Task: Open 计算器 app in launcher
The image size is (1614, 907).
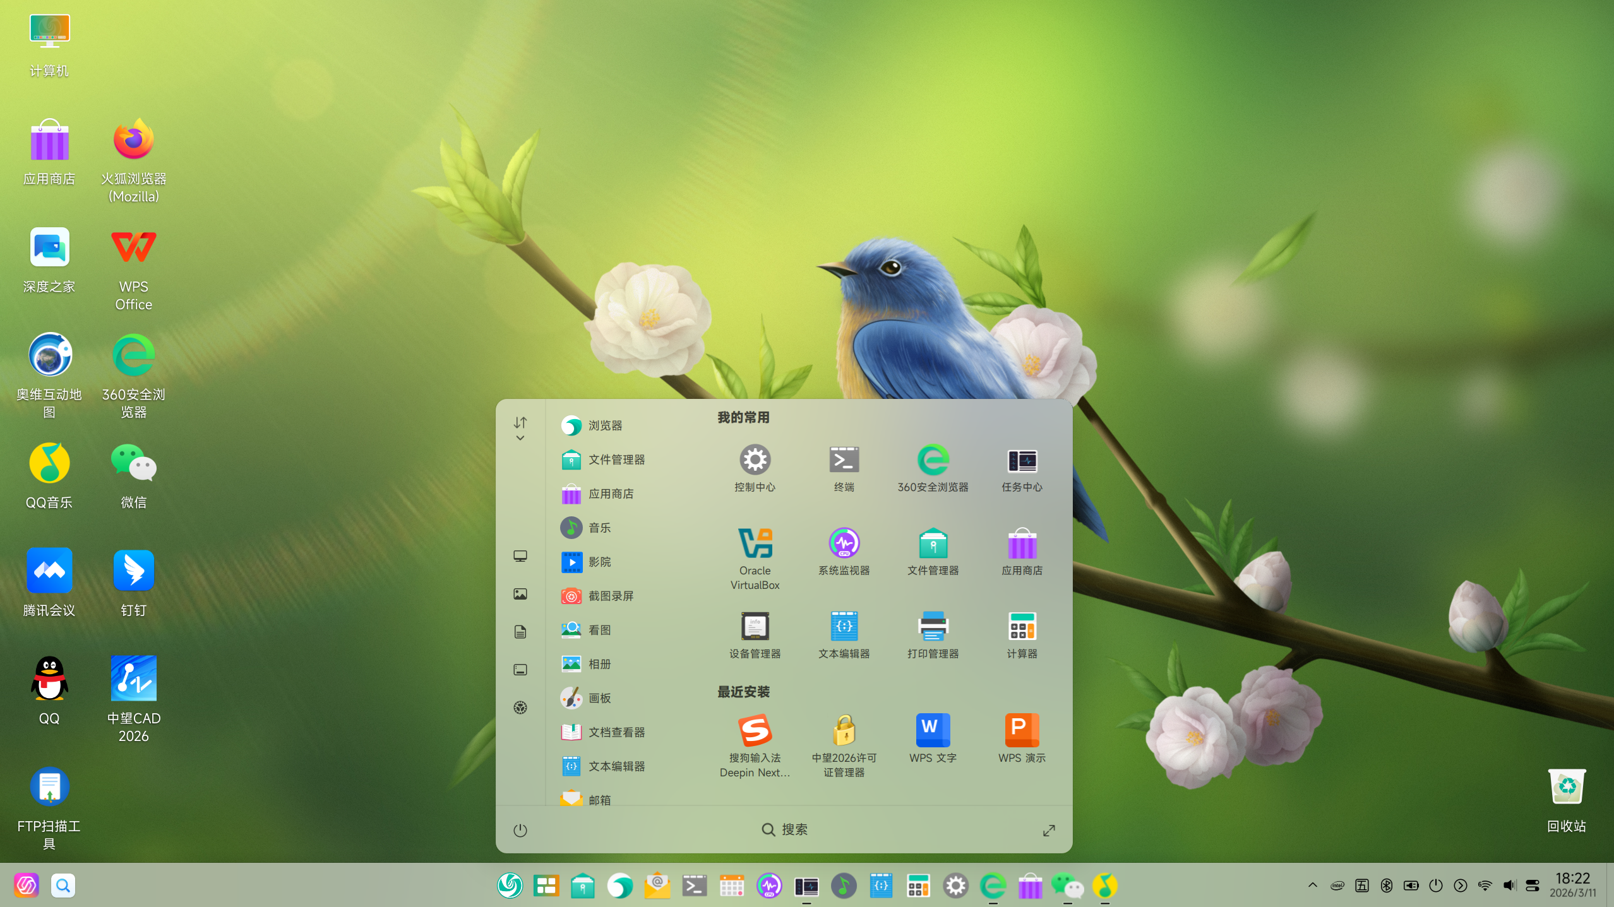Action: tap(1021, 627)
